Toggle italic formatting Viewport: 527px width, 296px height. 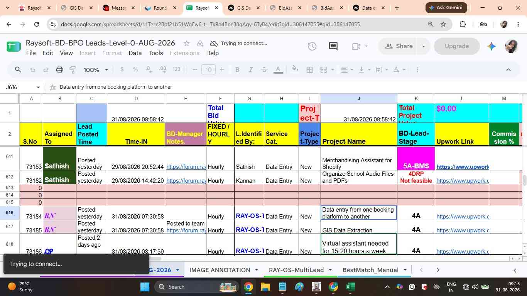(250, 70)
